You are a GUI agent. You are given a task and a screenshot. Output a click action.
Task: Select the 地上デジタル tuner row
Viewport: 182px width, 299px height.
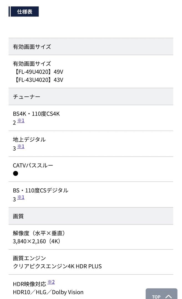coord(29,140)
